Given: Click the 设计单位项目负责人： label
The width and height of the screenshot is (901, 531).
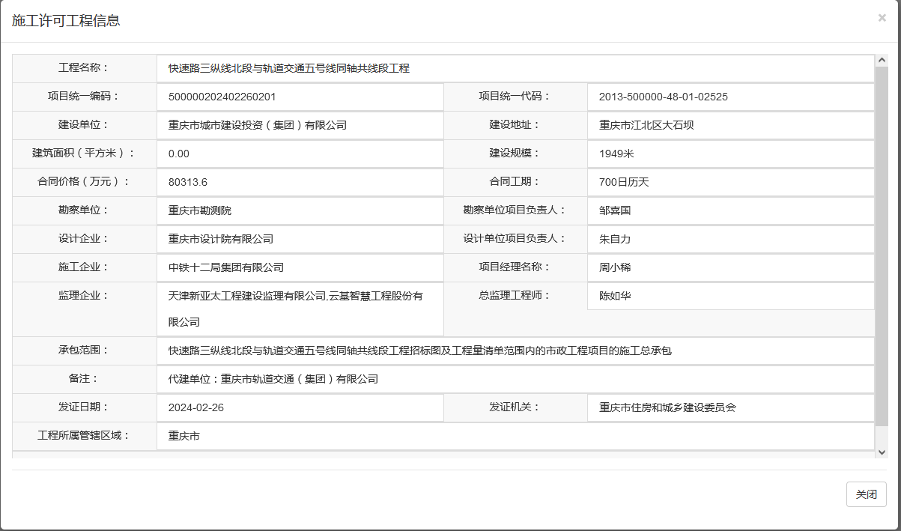Looking at the screenshot, I should tap(515, 238).
